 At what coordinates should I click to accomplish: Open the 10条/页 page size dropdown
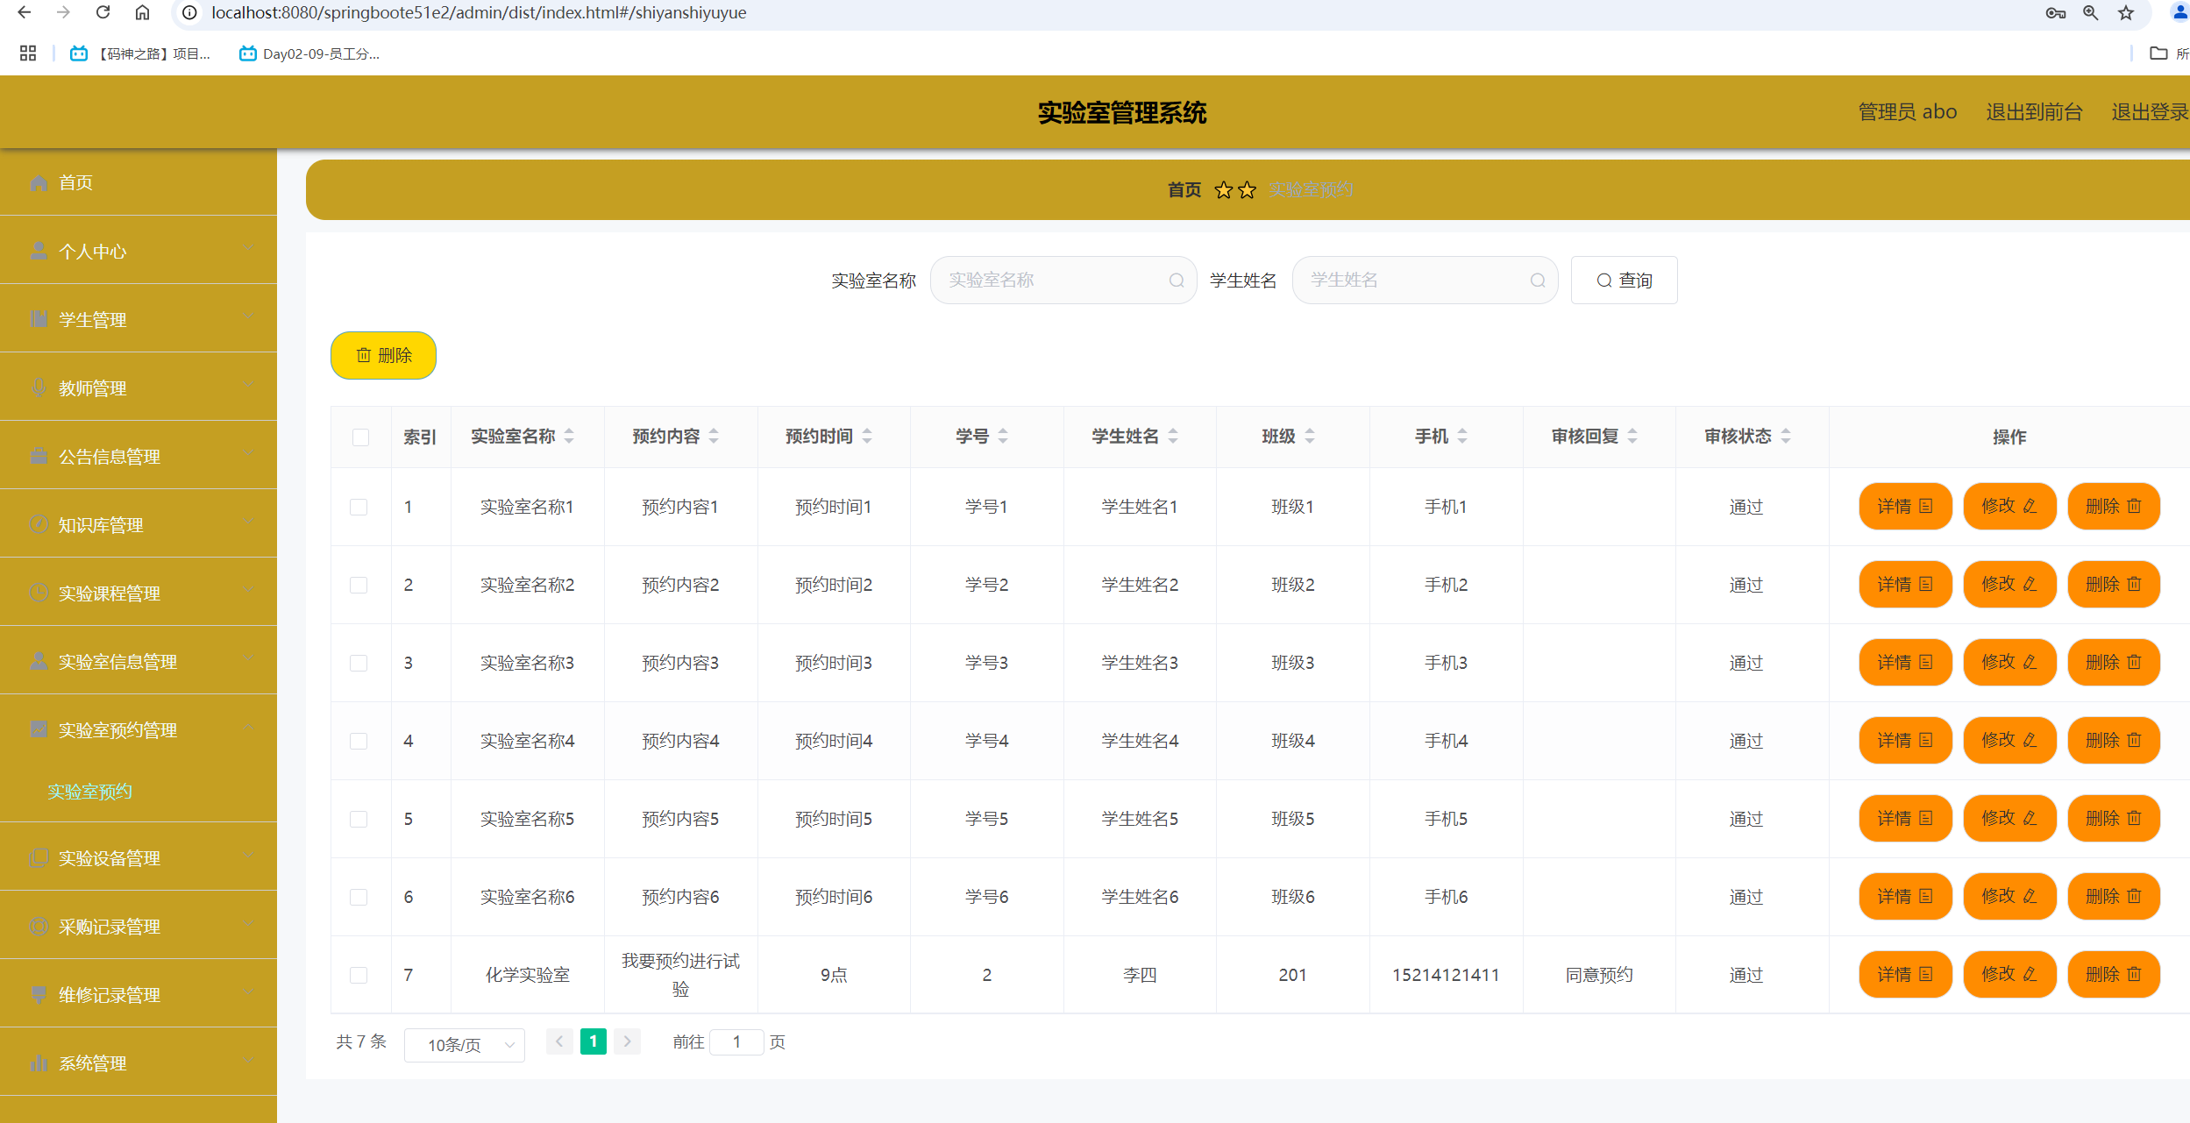tap(464, 1044)
